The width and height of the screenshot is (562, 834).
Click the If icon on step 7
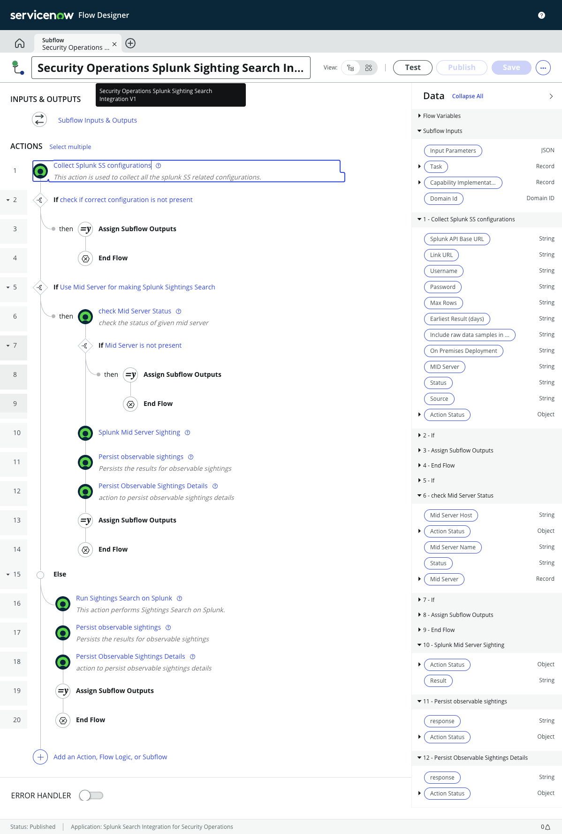pos(85,346)
